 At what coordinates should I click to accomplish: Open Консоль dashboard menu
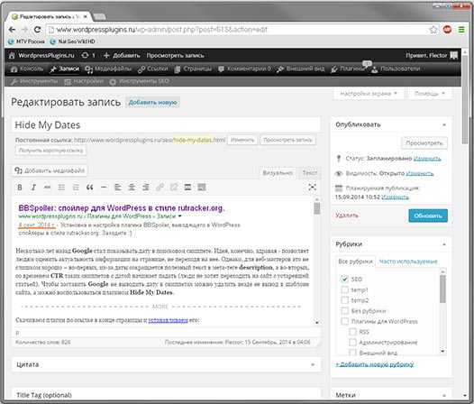click(x=27, y=69)
